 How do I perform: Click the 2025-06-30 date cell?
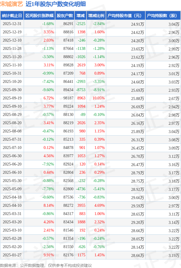12,156
